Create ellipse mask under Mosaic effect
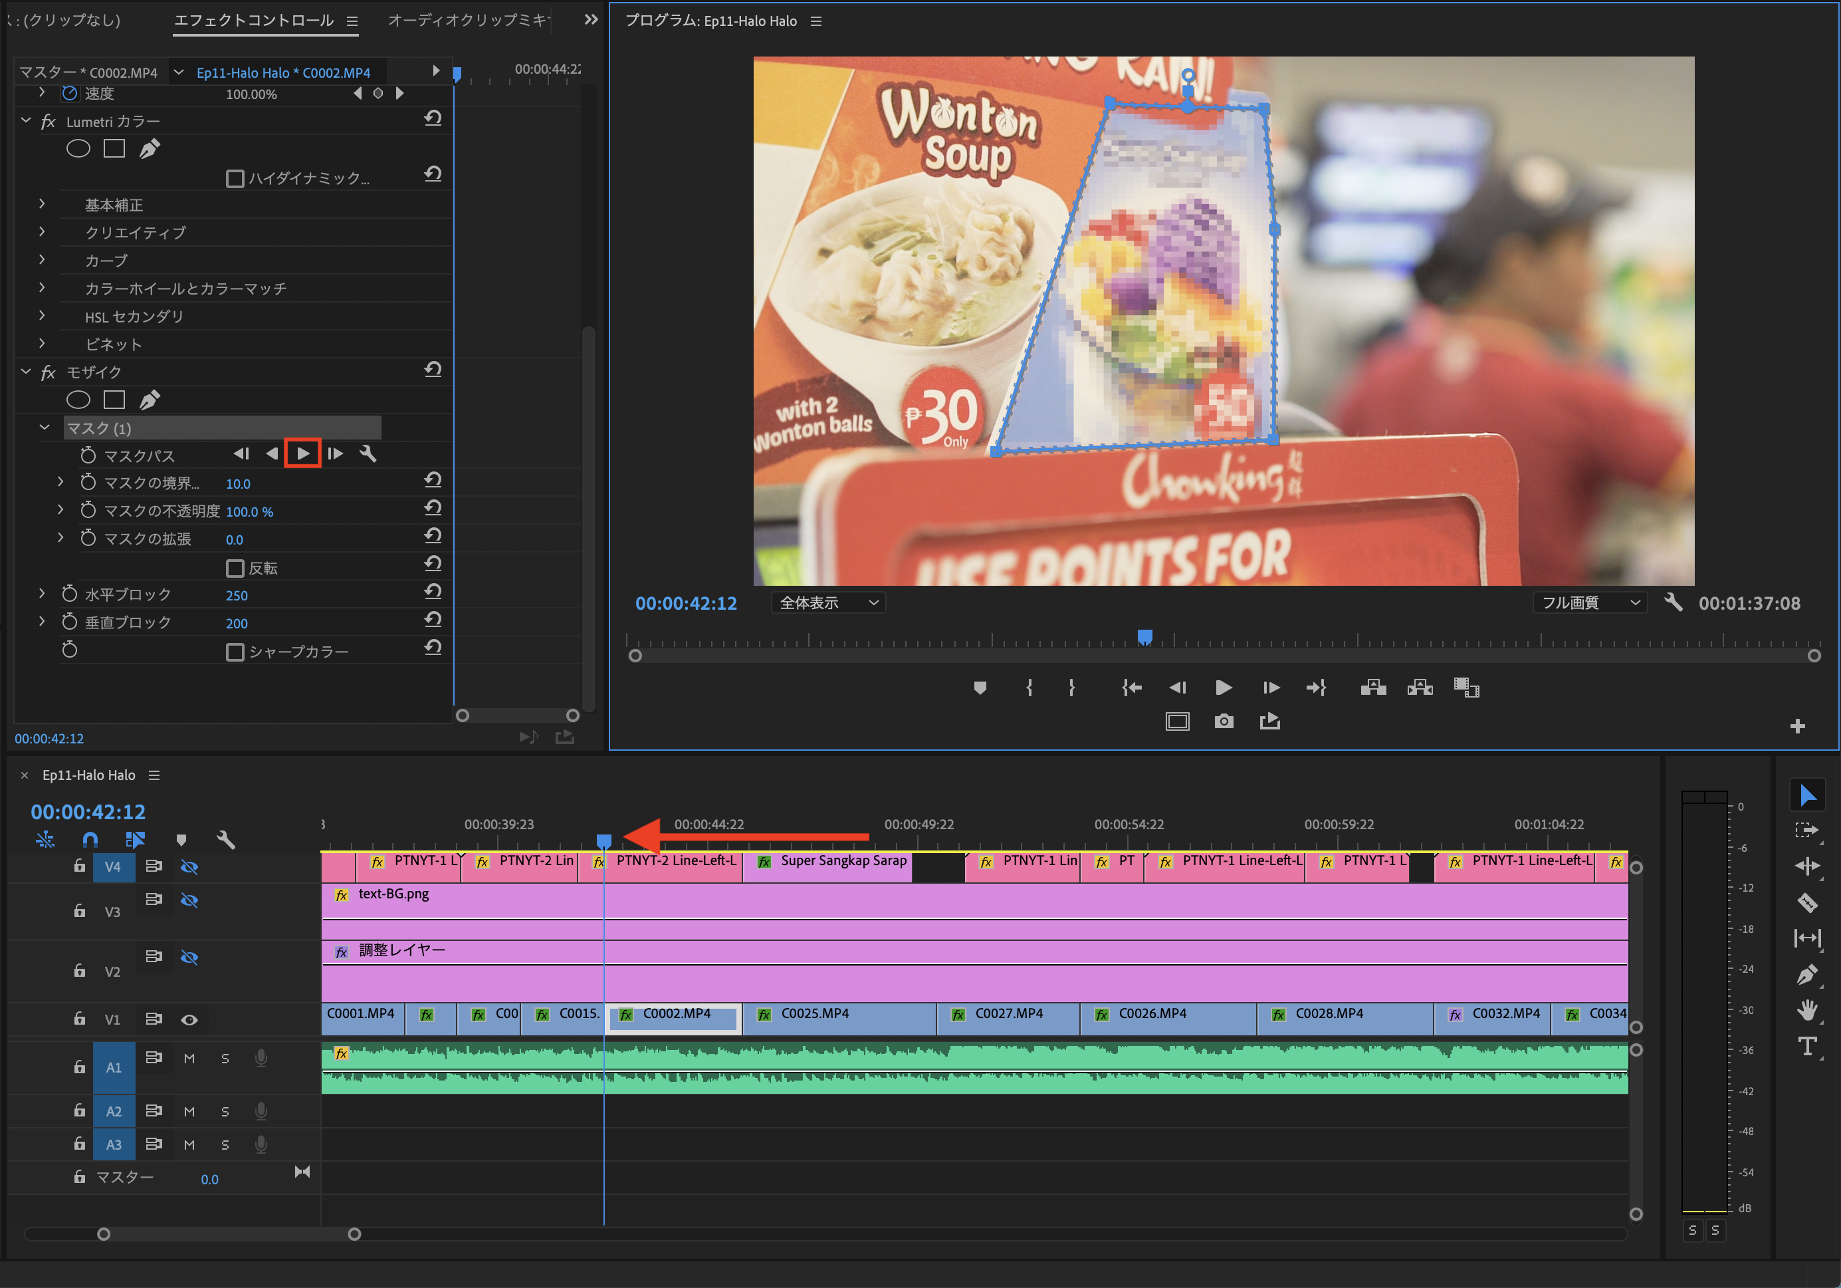This screenshot has width=1841, height=1288. (78, 400)
